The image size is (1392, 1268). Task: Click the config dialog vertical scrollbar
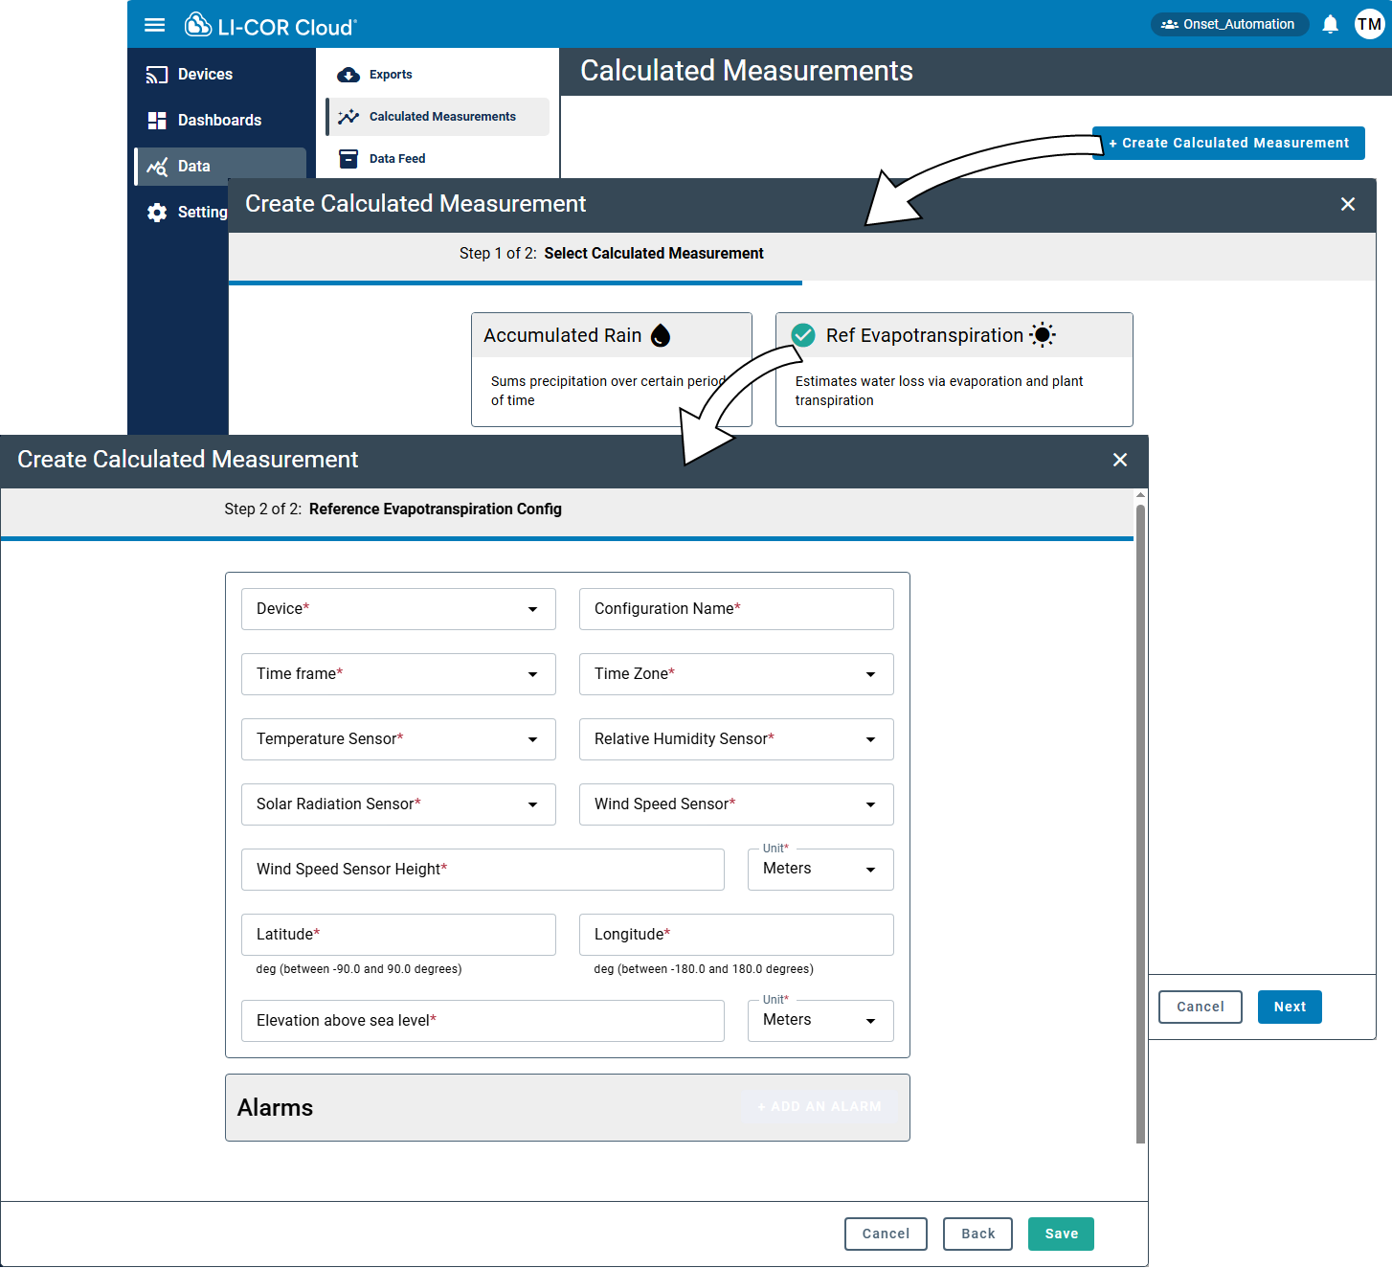[1140, 824]
